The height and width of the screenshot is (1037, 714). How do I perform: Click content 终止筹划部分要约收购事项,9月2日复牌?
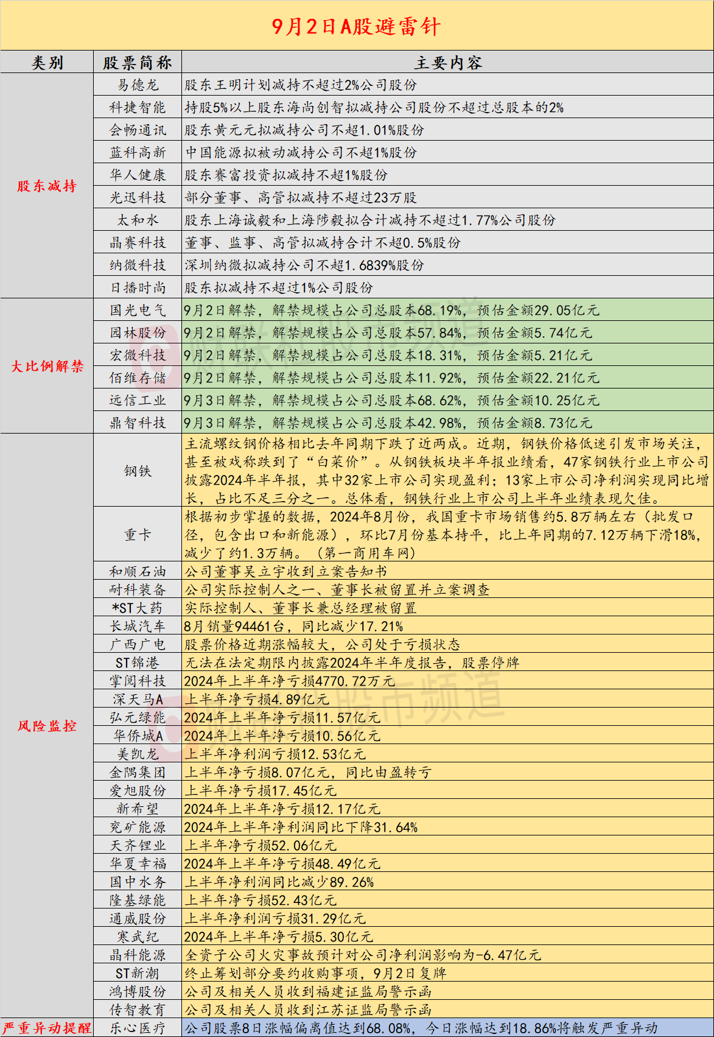315,974
